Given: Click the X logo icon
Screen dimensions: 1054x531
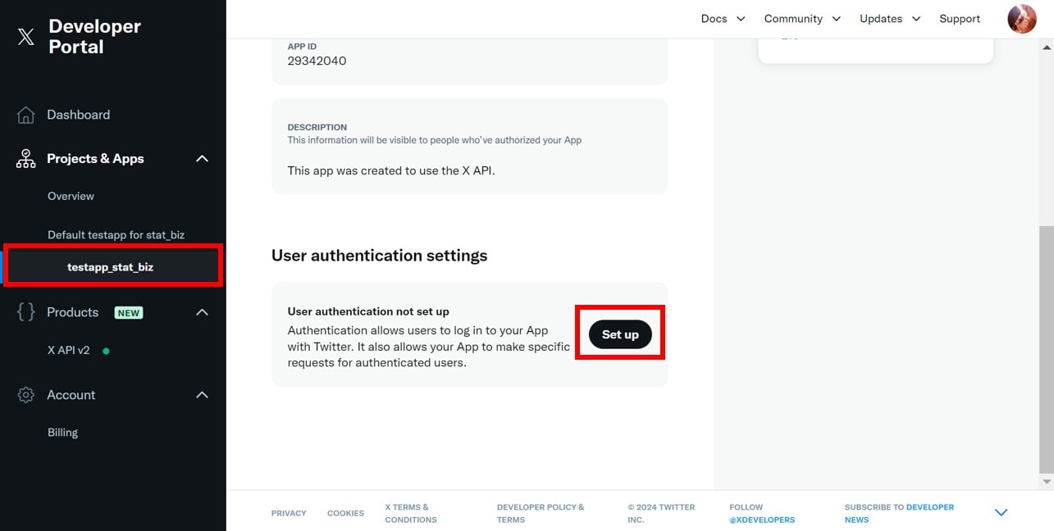Looking at the screenshot, I should point(26,37).
